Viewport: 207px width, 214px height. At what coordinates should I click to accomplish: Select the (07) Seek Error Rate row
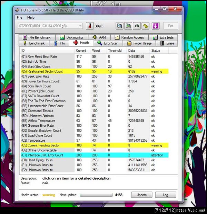click(95, 76)
